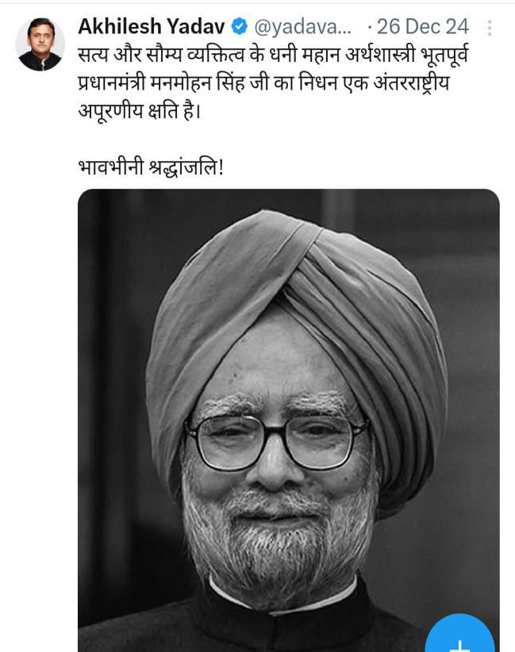Tap the blue floating compose plus button
515x652 pixels.
(459, 634)
